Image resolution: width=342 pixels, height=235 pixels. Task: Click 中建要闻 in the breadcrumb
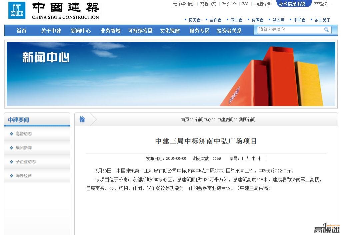pos(225,119)
